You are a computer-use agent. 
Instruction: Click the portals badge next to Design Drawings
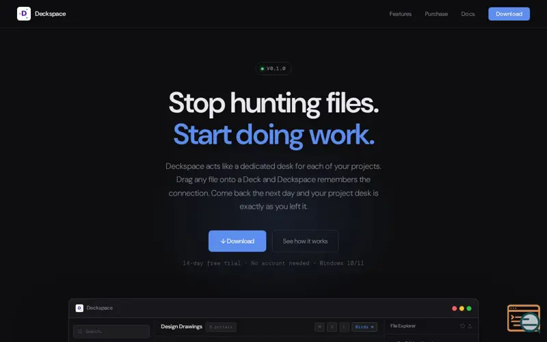click(221, 327)
